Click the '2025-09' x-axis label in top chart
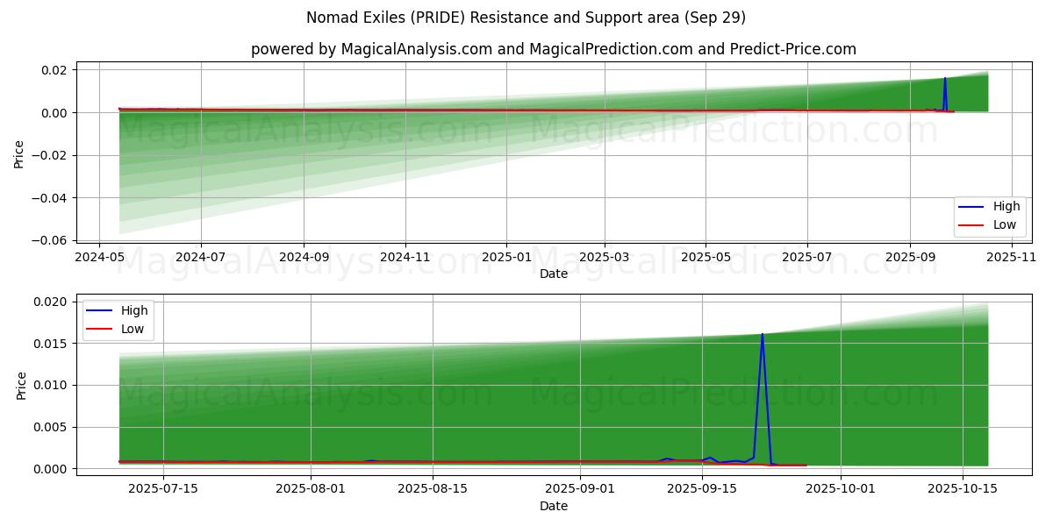Screen dimensions: 1053x526 pos(910,257)
